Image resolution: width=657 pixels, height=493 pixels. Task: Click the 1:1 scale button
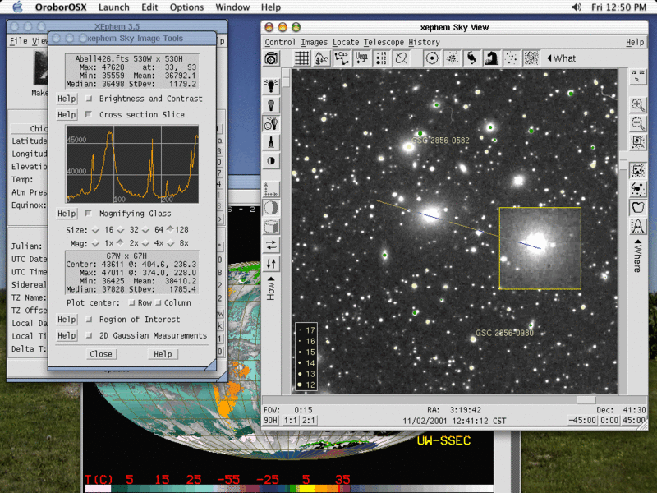[x=291, y=420]
